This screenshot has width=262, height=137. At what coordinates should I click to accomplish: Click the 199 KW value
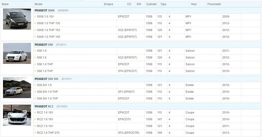pyautogui.click(x=159, y=133)
